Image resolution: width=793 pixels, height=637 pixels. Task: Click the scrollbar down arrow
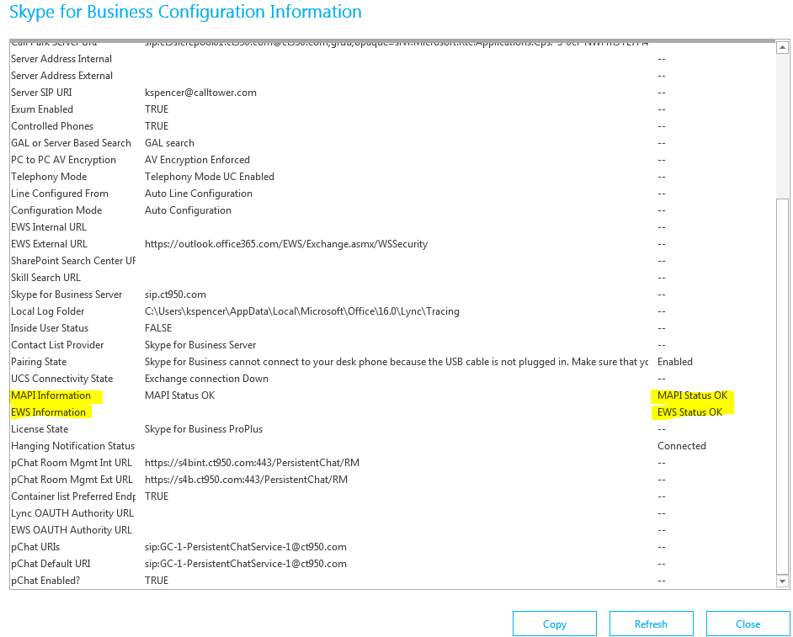[x=782, y=581]
